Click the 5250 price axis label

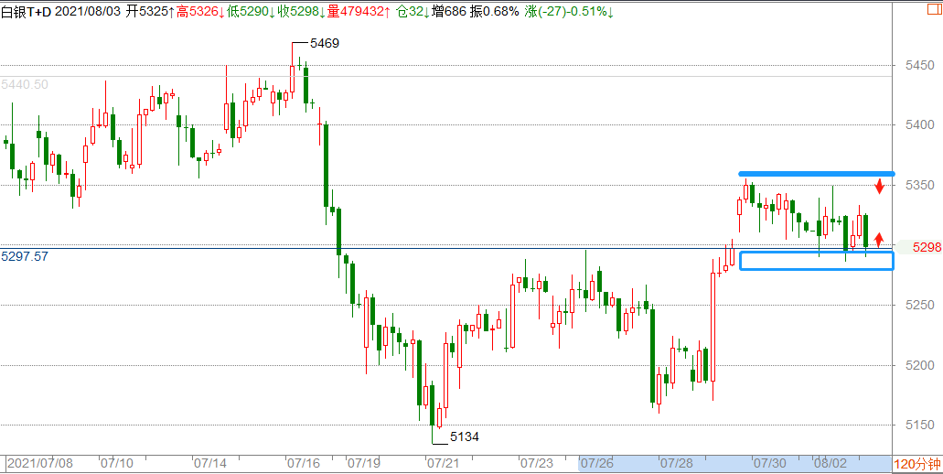tap(918, 306)
